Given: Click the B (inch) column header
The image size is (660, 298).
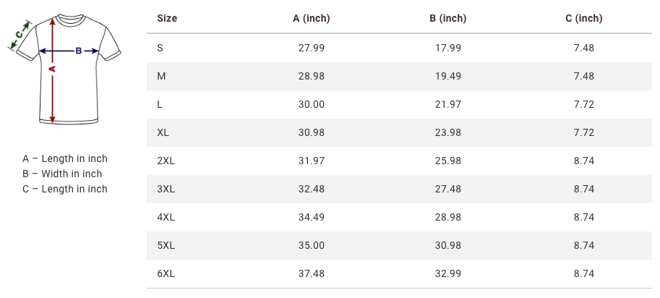Looking at the screenshot, I should [x=447, y=18].
